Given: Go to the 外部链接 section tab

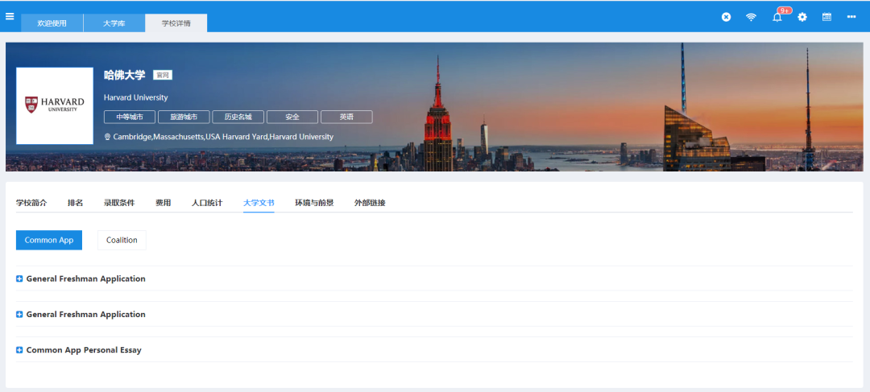Looking at the screenshot, I should (370, 203).
